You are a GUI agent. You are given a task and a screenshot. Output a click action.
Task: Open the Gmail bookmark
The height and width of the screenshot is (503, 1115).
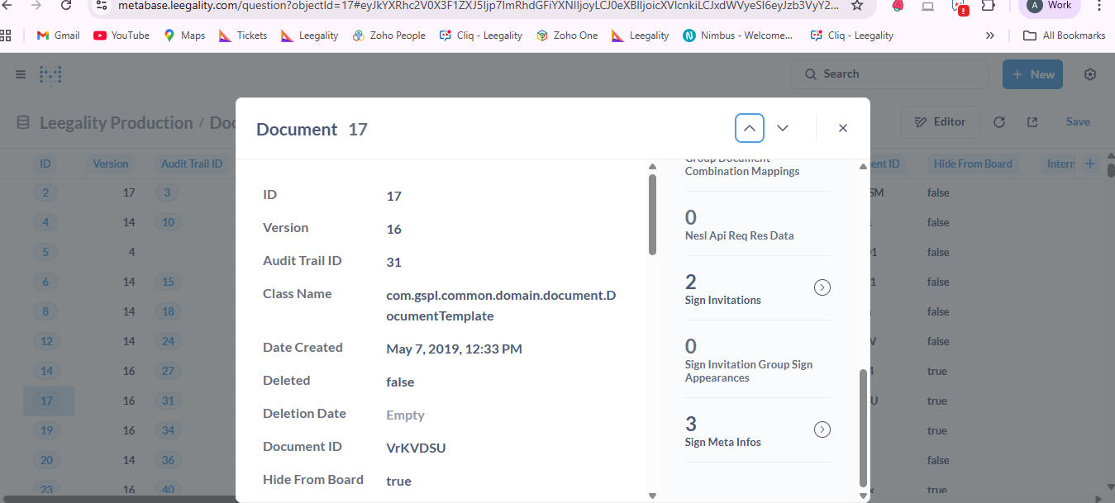pyautogui.click(x=58, y=36)
